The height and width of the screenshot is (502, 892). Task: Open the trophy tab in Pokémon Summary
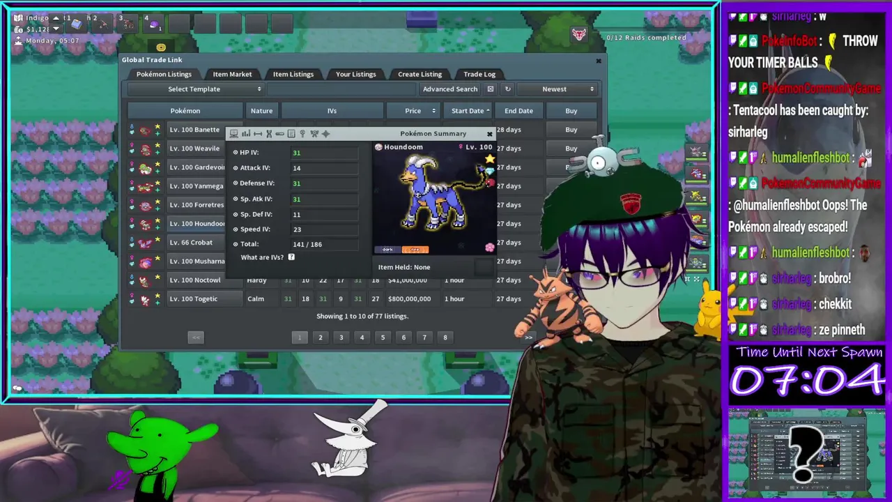click(314, 134)
